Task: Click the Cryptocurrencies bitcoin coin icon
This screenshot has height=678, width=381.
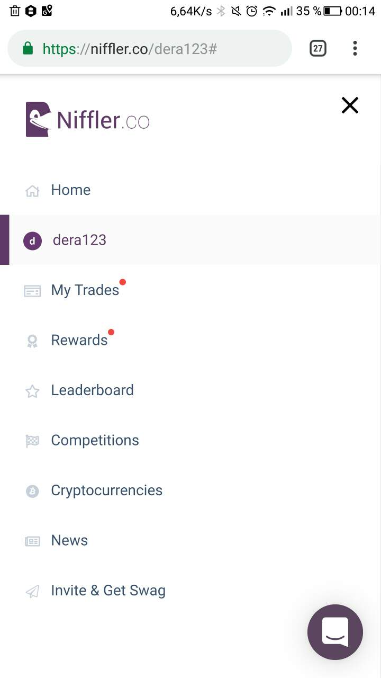Action: coord(32,491)
